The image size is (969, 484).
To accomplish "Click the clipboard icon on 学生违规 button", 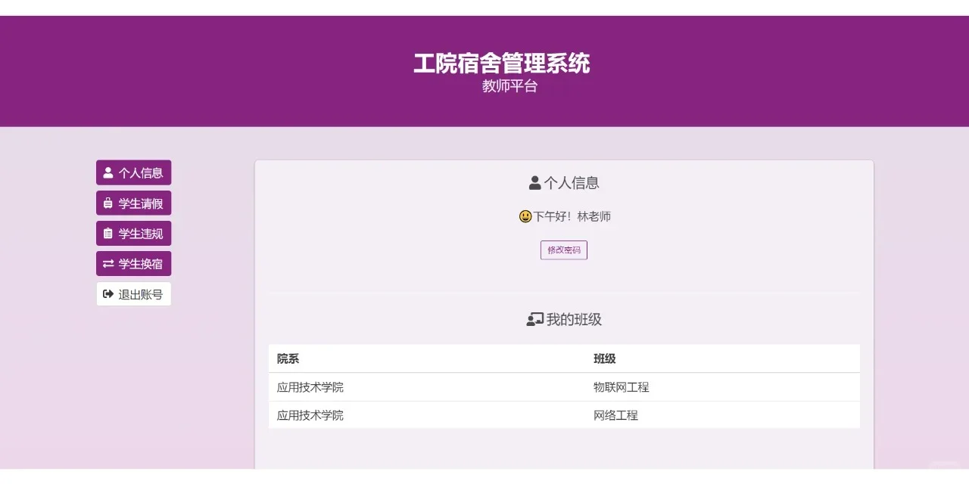I will click(x=106, y=233).
